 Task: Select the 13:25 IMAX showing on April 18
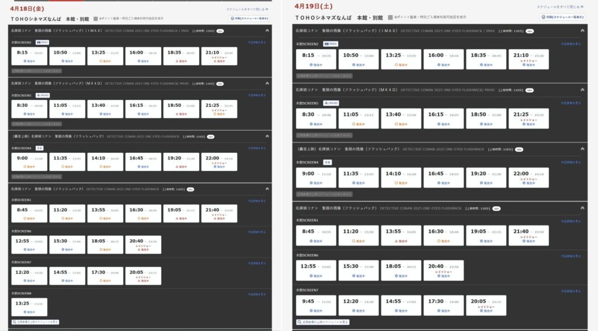[105, 56]
